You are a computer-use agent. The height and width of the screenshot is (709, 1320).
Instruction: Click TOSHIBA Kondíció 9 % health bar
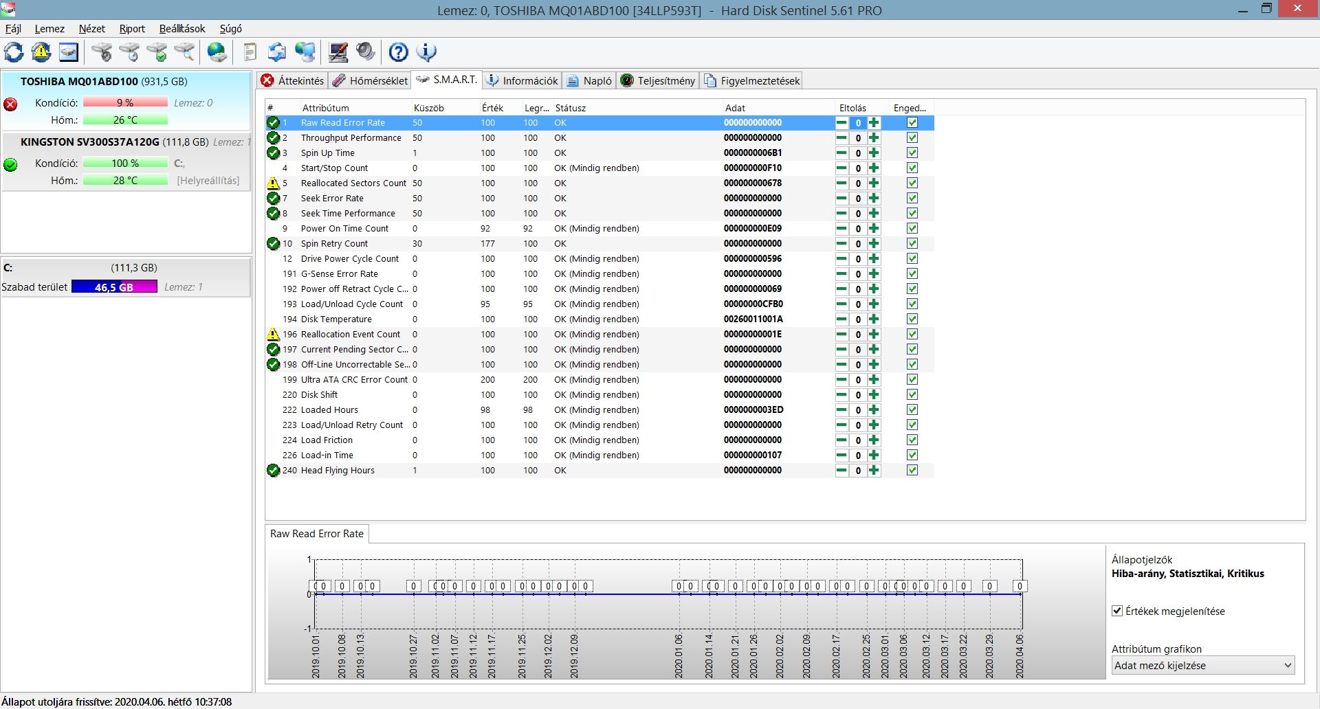tap(125, 102)
